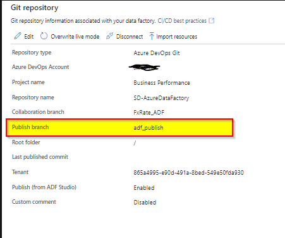
Task: Click the upward arrow Import resources icon
Action: point(152,36)
